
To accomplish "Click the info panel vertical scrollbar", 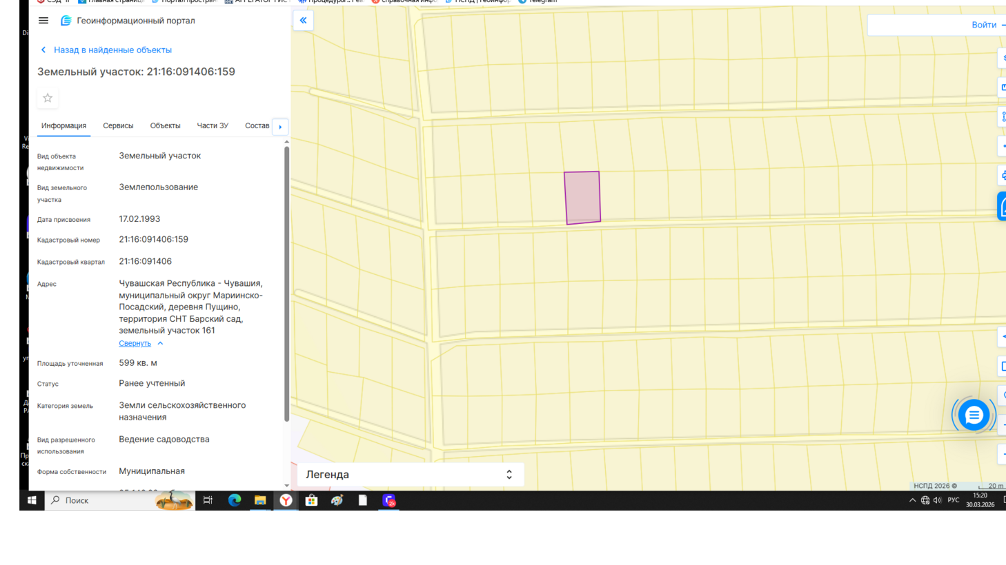I will coord(286,282).
